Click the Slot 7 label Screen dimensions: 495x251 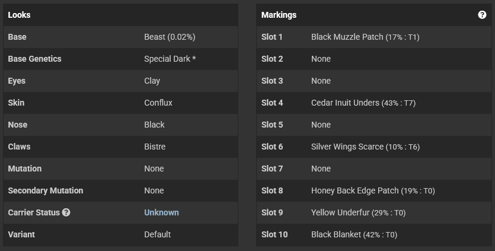coord(272,169)
